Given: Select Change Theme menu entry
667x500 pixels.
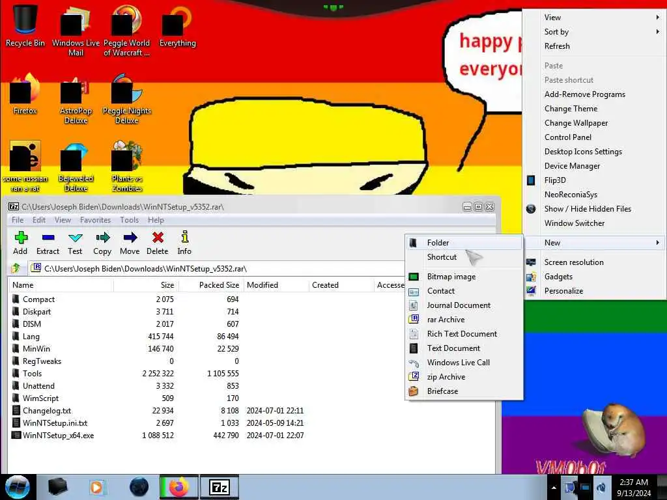Looking at the screenshot, I should point(595,109).
